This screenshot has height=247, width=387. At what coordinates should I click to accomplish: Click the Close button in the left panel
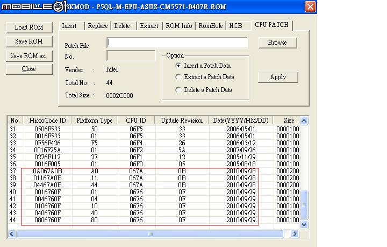[29, 69]
